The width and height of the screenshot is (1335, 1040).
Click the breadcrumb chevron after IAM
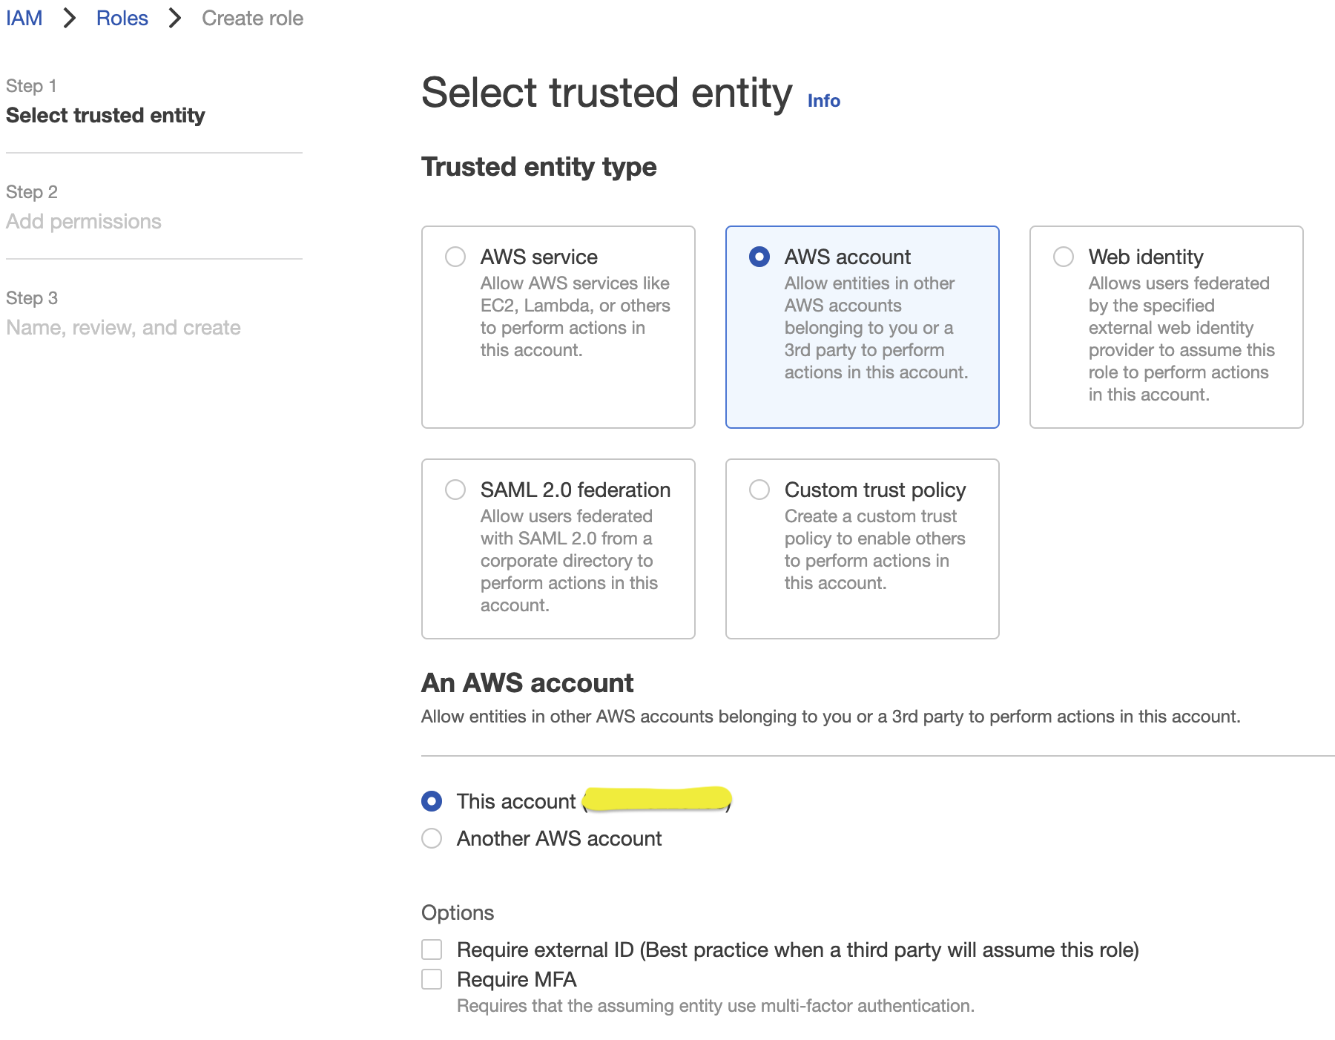coord(70,19)
